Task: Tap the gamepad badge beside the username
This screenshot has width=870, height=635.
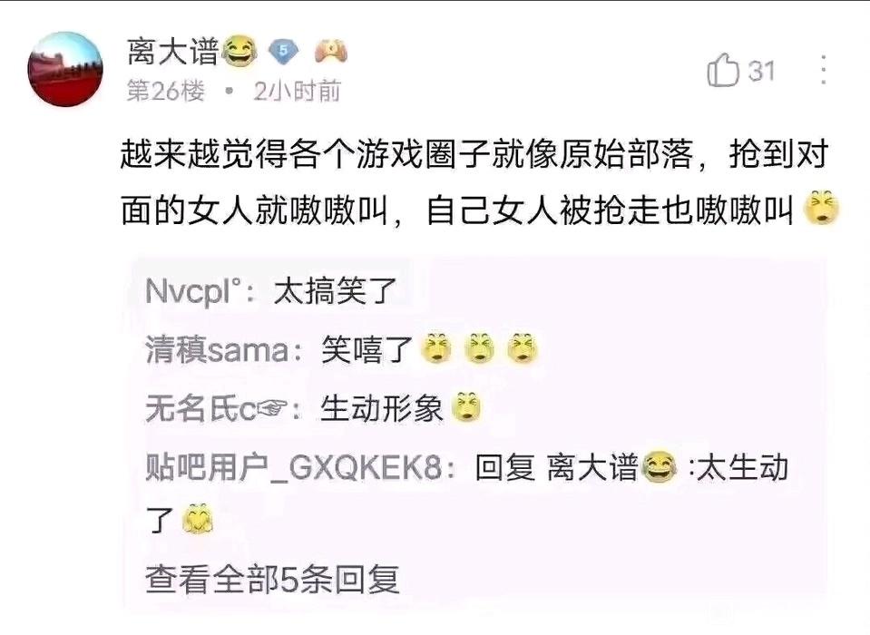Action: [x=331, y=51]
